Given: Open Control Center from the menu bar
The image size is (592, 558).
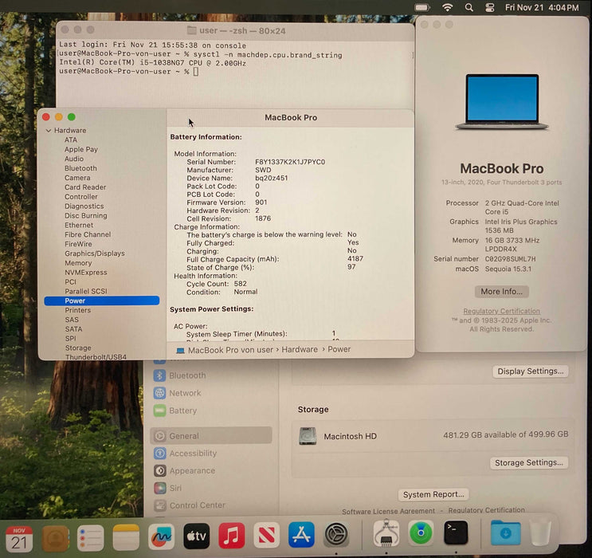Looking at the screenshot, I should coord(490,7).
